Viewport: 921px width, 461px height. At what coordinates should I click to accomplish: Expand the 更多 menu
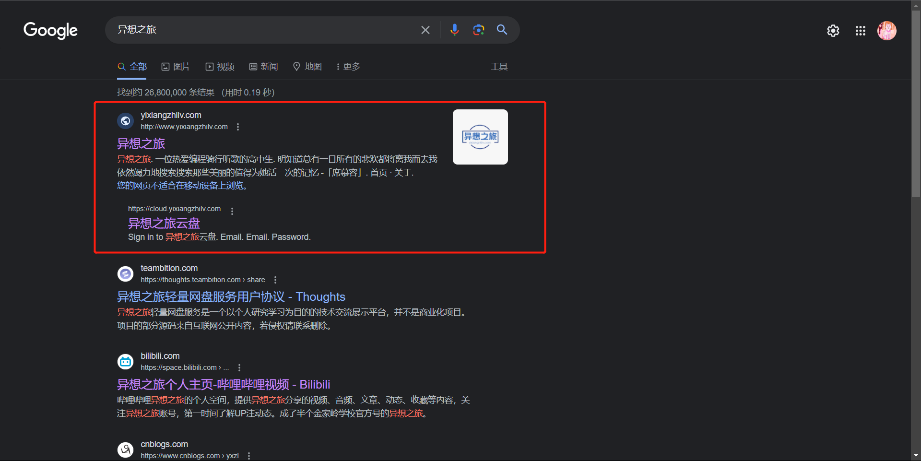tap(348, 67)
